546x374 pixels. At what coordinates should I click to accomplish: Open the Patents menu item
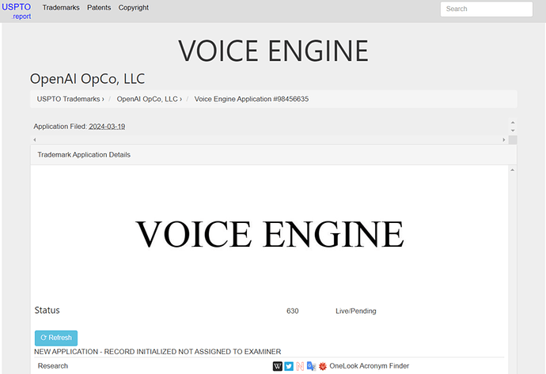click(99, 8)
